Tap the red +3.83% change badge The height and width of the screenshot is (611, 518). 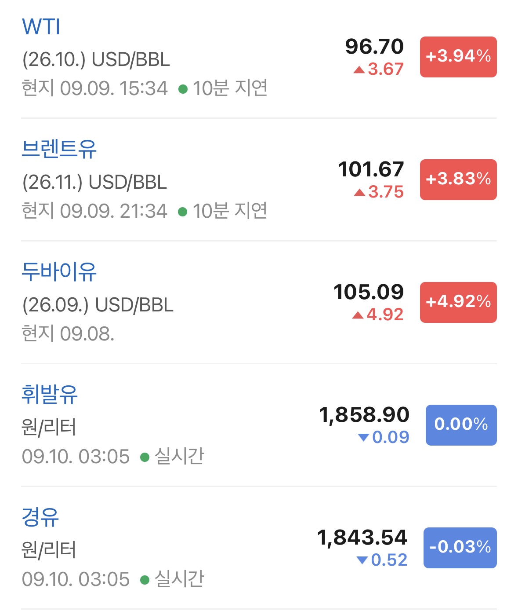[x=458, y=179]
